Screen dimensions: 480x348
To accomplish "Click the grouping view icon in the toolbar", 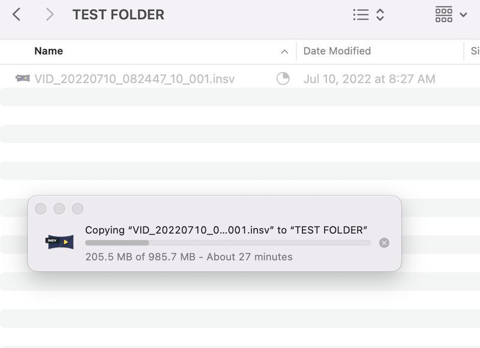I will (x=444, y=14).
